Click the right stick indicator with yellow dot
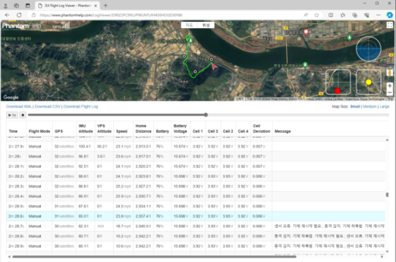Screen dimensions: 396x262 pos(369,83)
